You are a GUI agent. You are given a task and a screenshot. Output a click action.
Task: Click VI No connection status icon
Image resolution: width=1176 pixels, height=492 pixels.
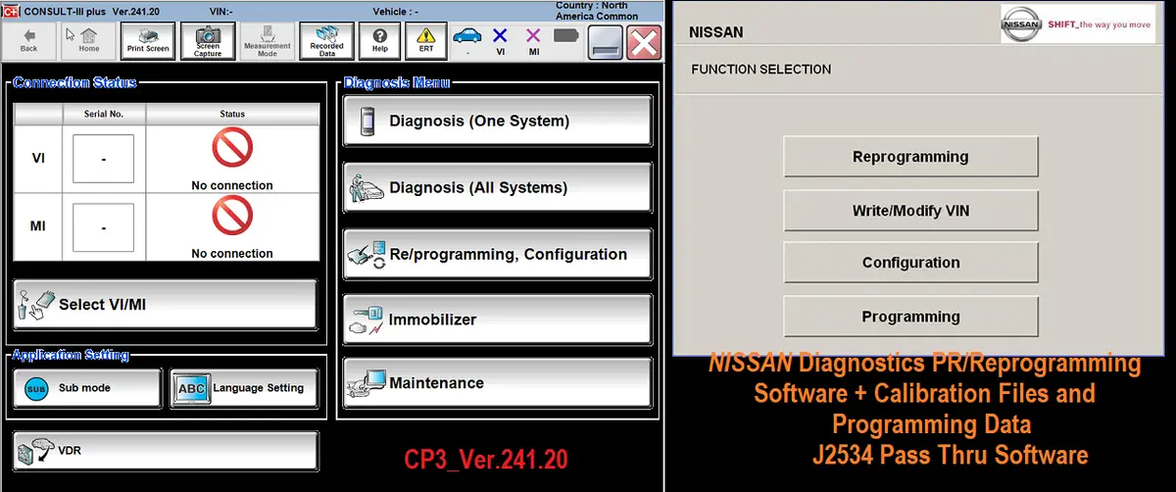coord(232,148)
